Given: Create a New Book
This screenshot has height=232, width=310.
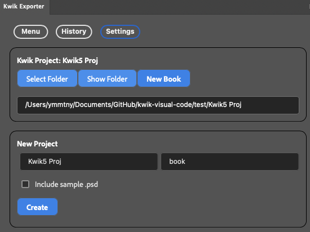Looking at the screenshot, I should [163, 78].
